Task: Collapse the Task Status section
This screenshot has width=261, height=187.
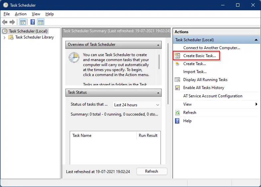Action: pos(158,93)
